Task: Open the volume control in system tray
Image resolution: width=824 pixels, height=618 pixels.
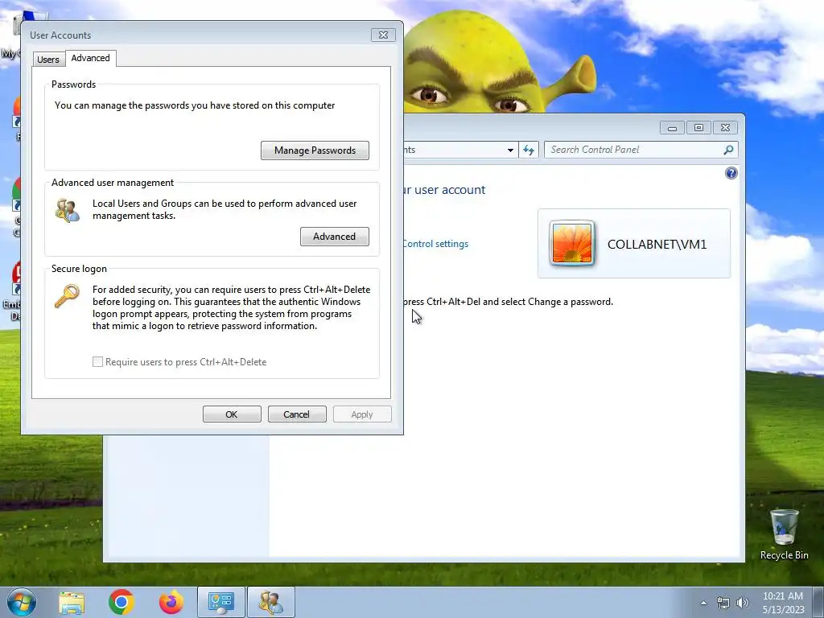Action: pos(742,603)
